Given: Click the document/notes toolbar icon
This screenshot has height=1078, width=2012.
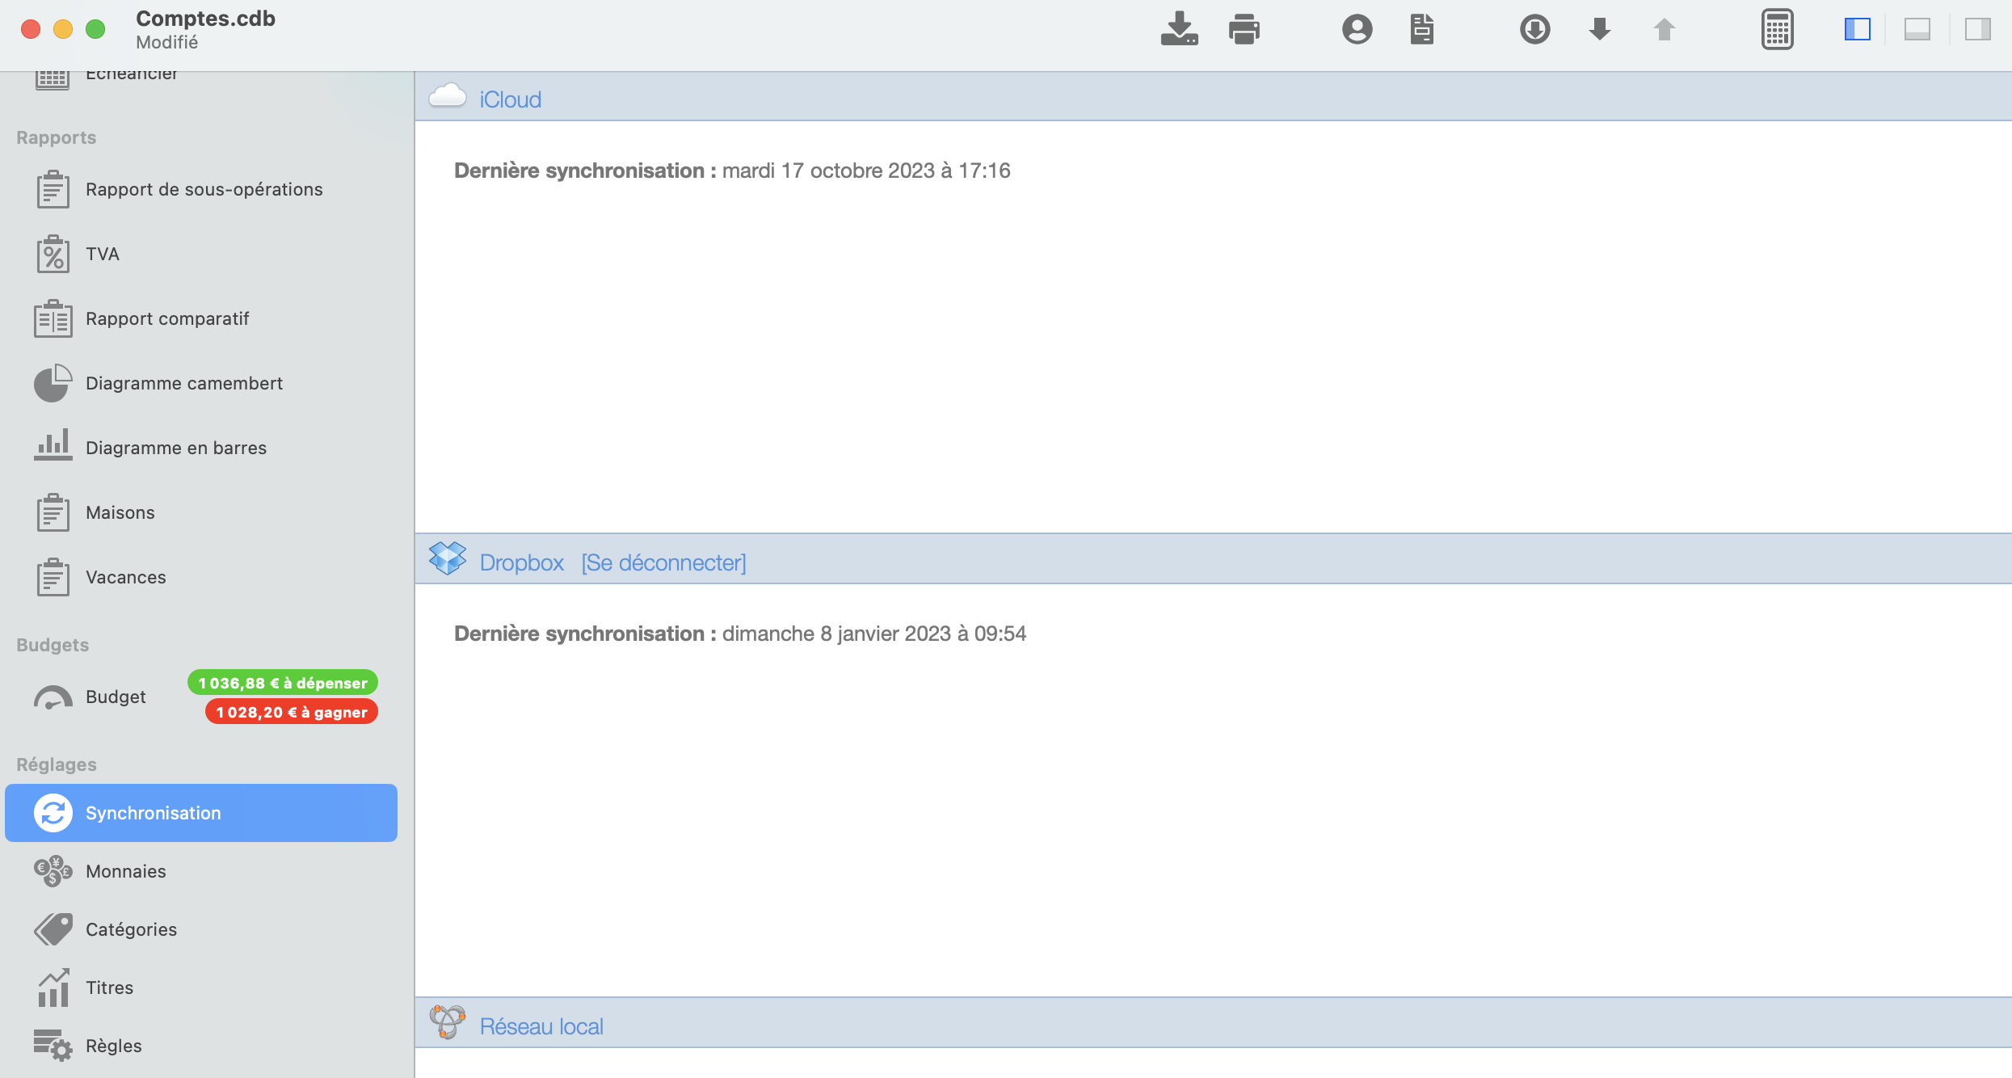Looking at the screenshot, I should point(1421,29).
